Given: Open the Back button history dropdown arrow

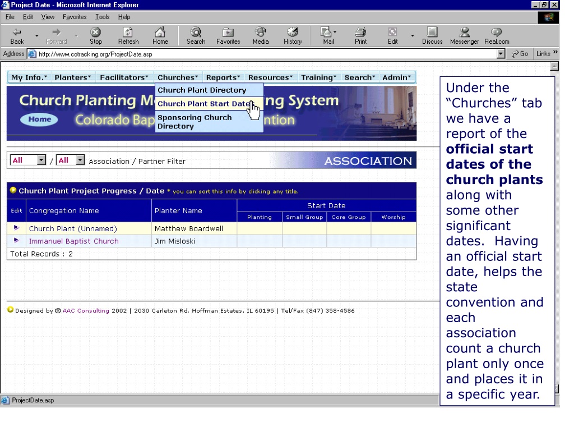Looking at the screenshot, I should [36, 36].
